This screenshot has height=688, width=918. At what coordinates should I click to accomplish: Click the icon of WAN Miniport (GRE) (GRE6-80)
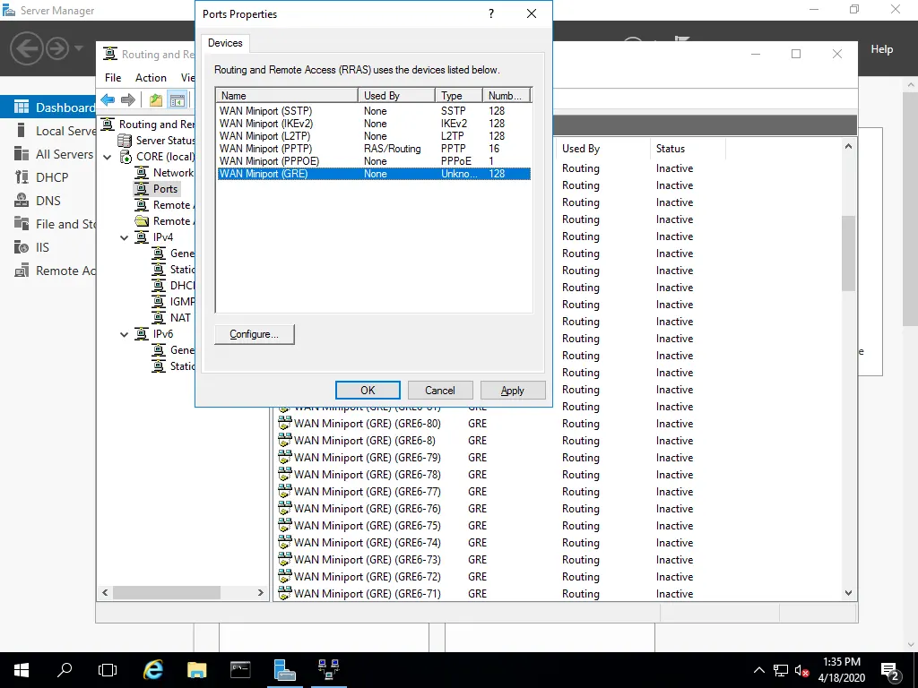(x=284, y=423)
